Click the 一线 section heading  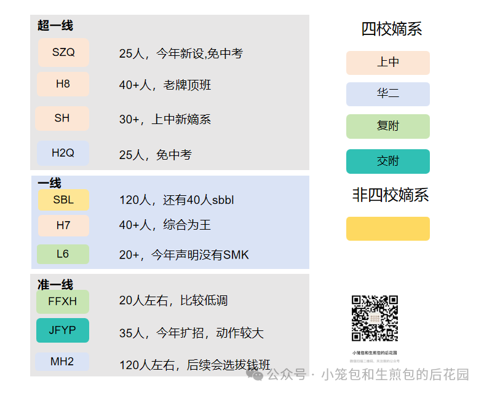(x=49, y=183)
